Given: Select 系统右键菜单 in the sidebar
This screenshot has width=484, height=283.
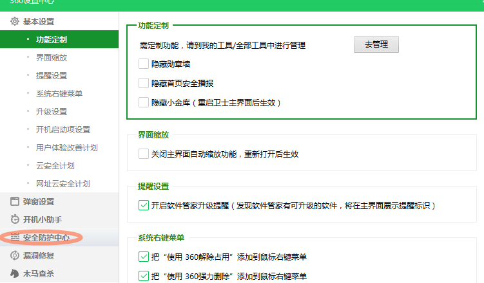Looking at the screenshot, I should point(59,94).
